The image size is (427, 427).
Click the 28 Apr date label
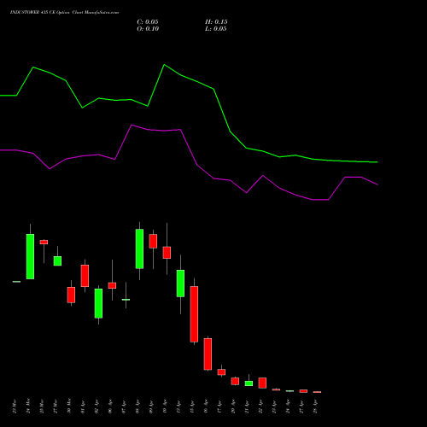coord(315,406)
